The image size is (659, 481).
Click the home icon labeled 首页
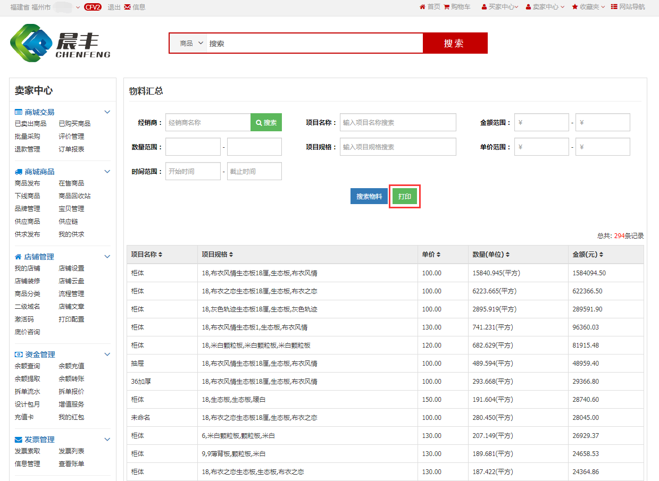point(422,7)
